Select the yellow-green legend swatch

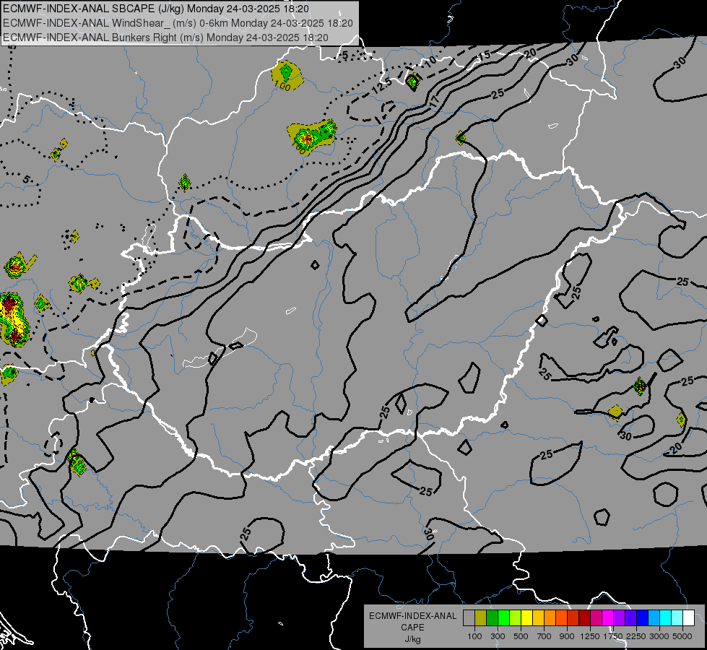pyautogui.click(x=516, y=618)
